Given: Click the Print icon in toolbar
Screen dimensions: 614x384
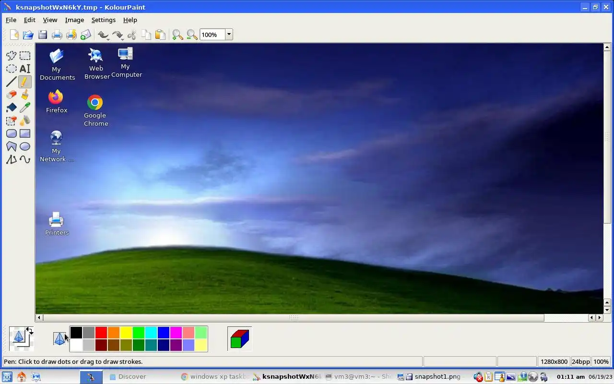Looking at the screenshot, I should 57,35.
